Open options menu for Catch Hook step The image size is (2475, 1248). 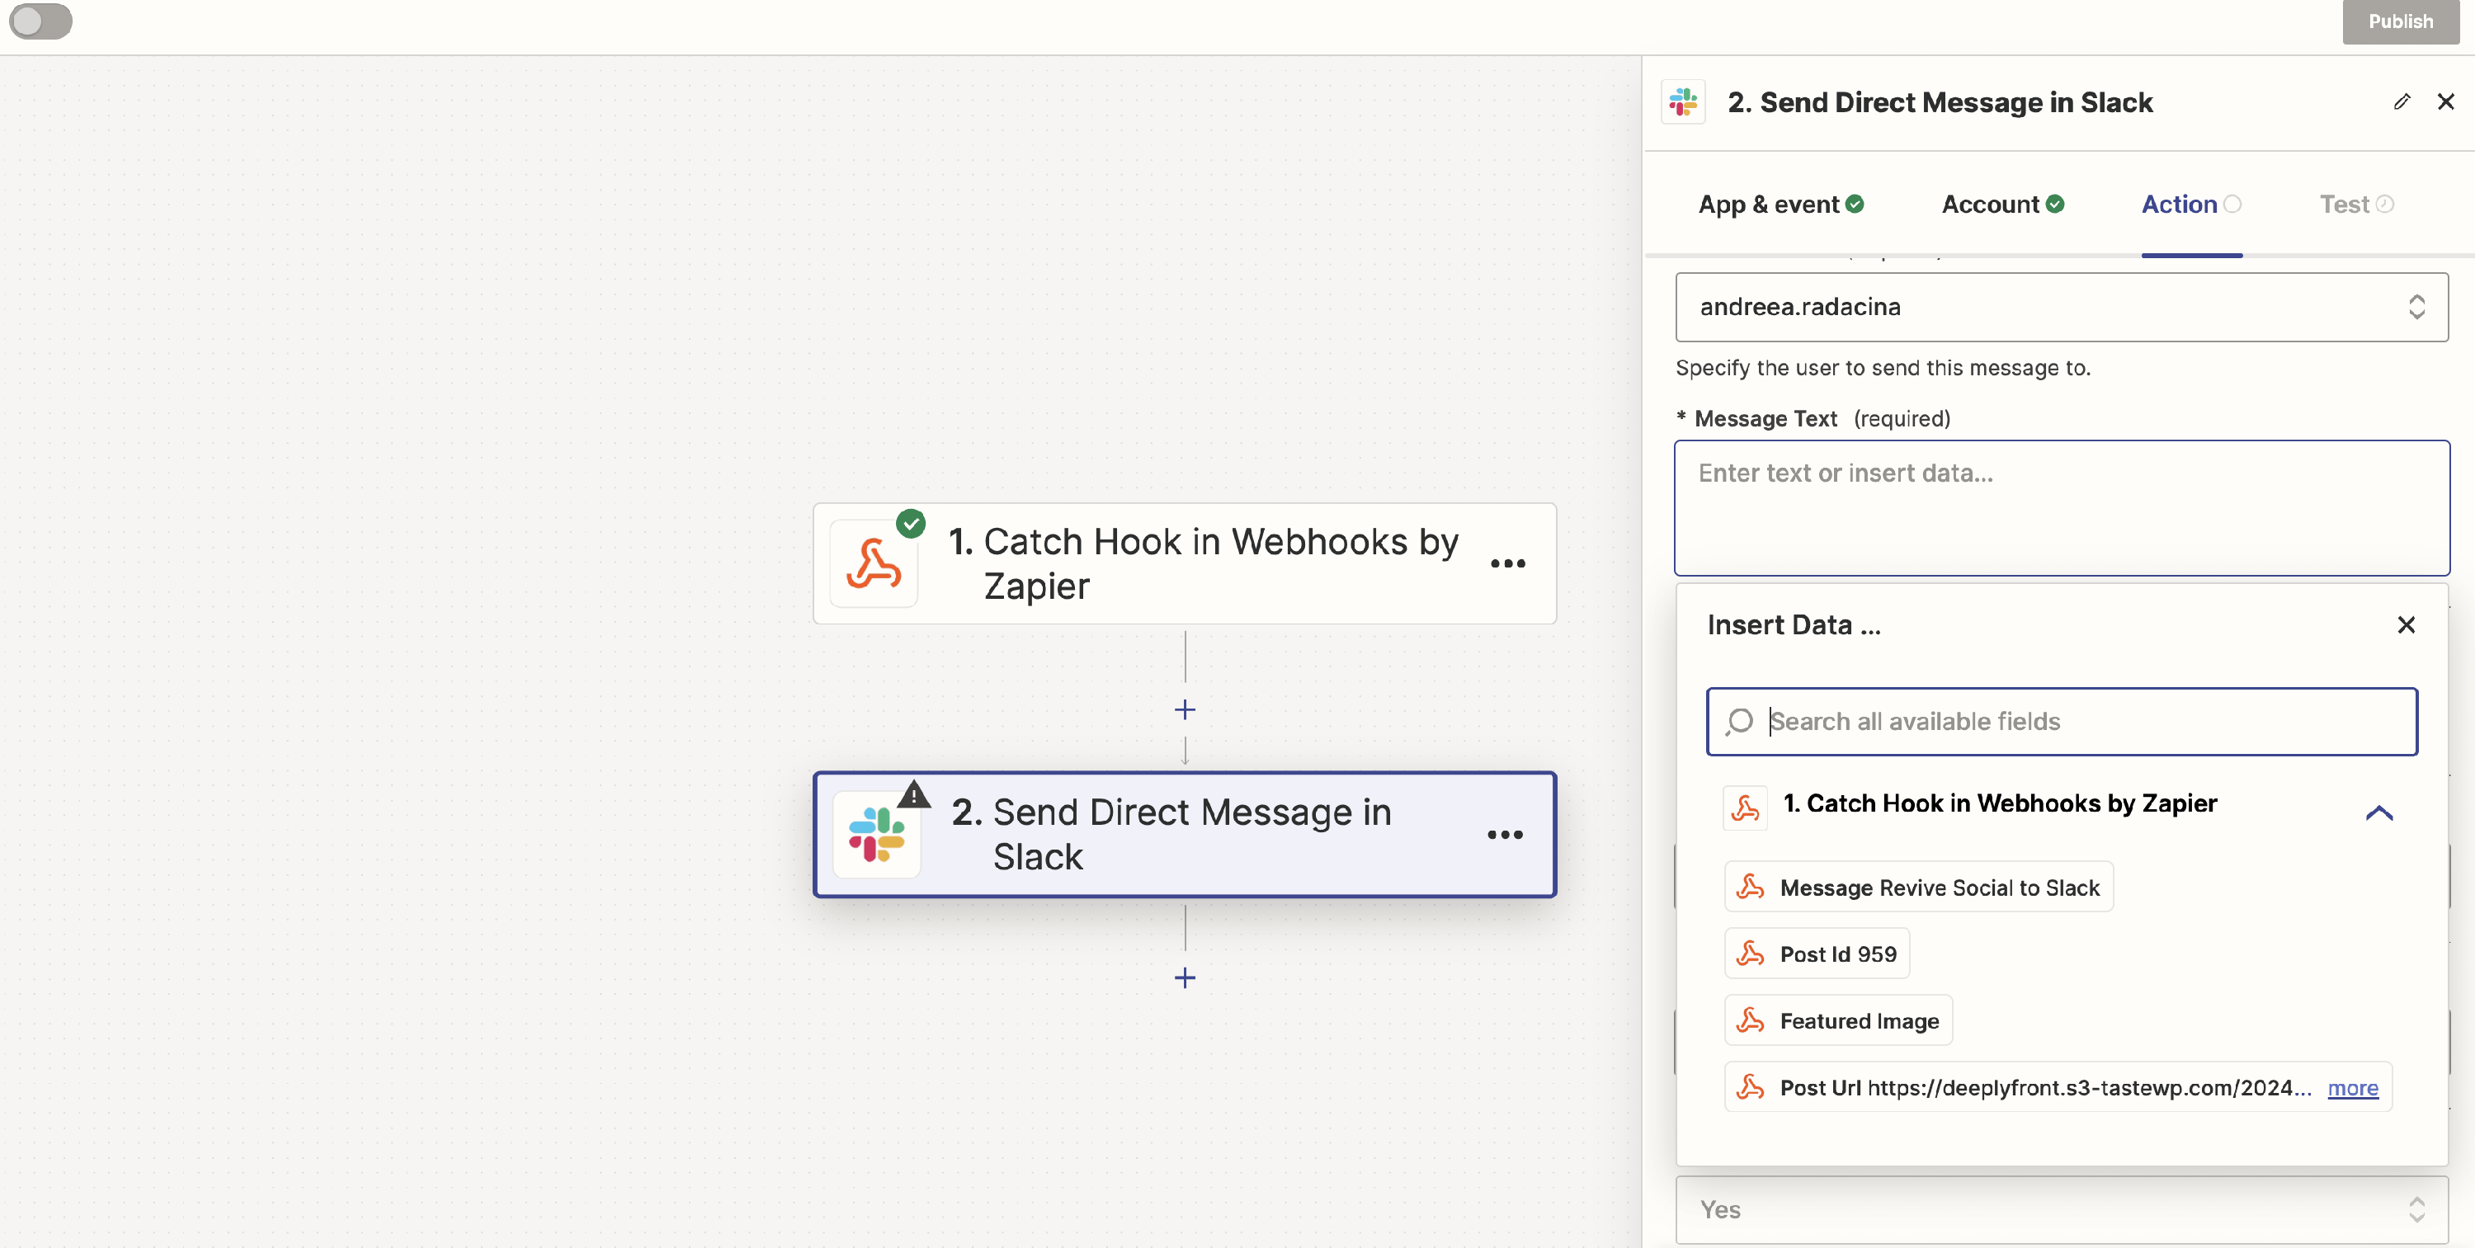point(1507,564)
